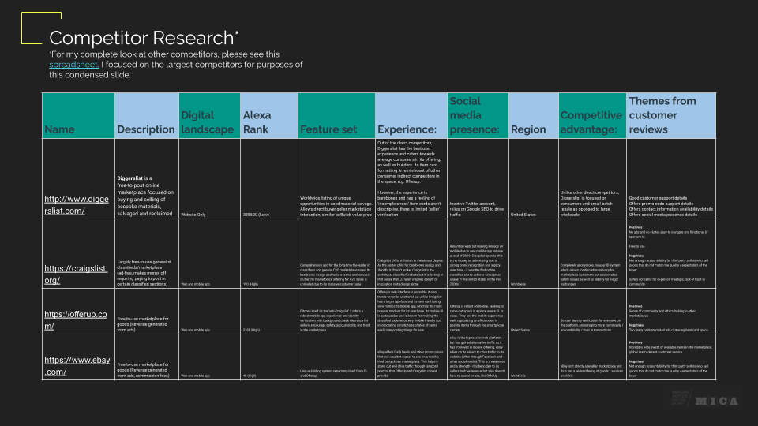Select the Diggerslist description cell
The image size is (758, 426).
point(147,179)
